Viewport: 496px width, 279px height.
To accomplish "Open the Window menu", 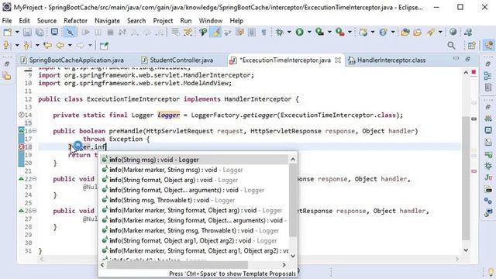I will pos(210,21).
